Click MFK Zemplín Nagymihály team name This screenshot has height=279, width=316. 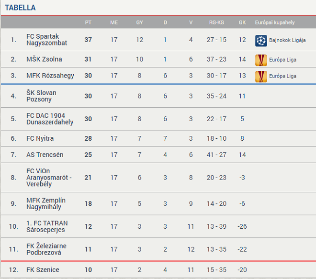coord(46,203)
